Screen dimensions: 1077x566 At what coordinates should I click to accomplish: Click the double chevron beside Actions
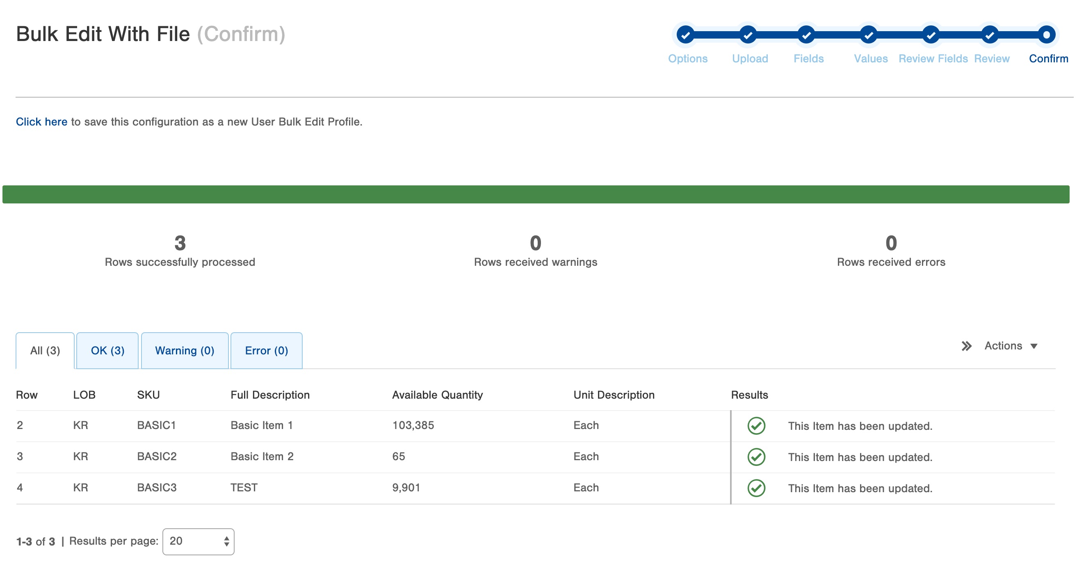[966, 346]
